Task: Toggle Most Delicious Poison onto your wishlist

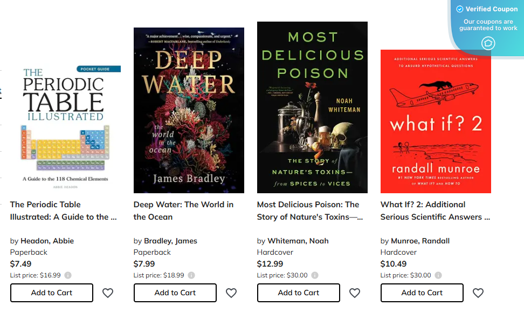Action: pos(355,293)
